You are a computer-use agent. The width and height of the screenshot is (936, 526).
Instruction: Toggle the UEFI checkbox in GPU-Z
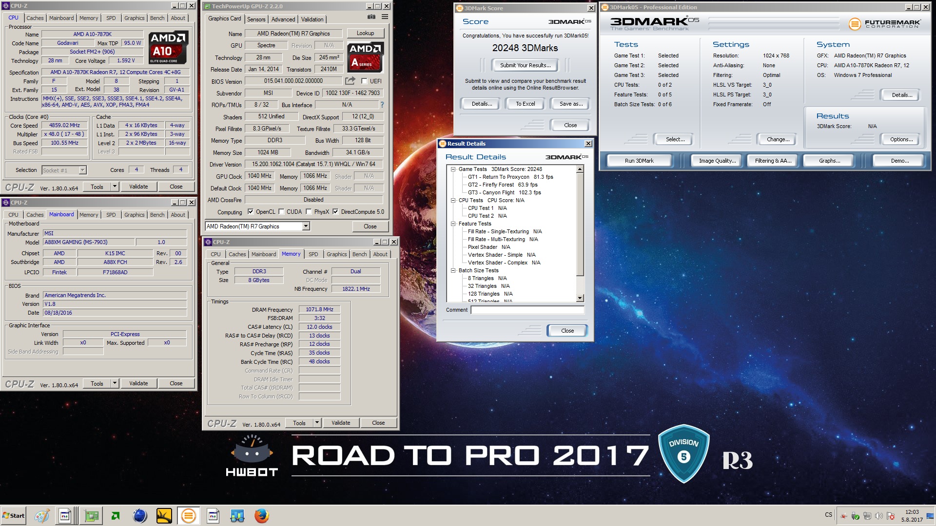coord(364,81)
